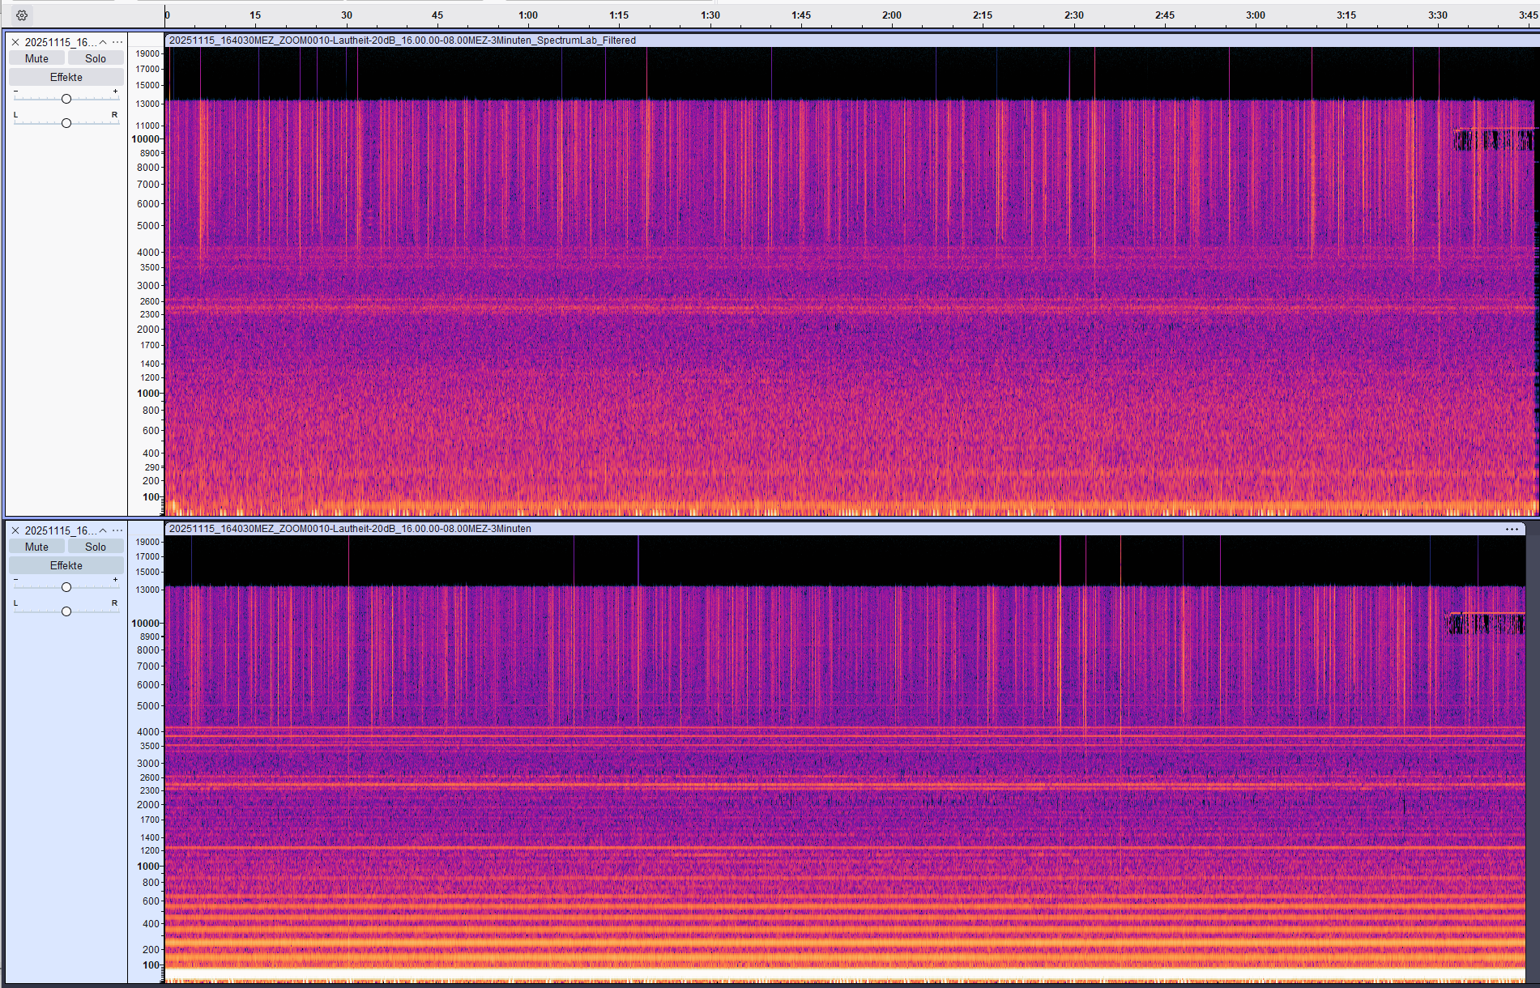Close the bottom unfiltered track
Screen dimensions: 1540x988
(15, 530)
